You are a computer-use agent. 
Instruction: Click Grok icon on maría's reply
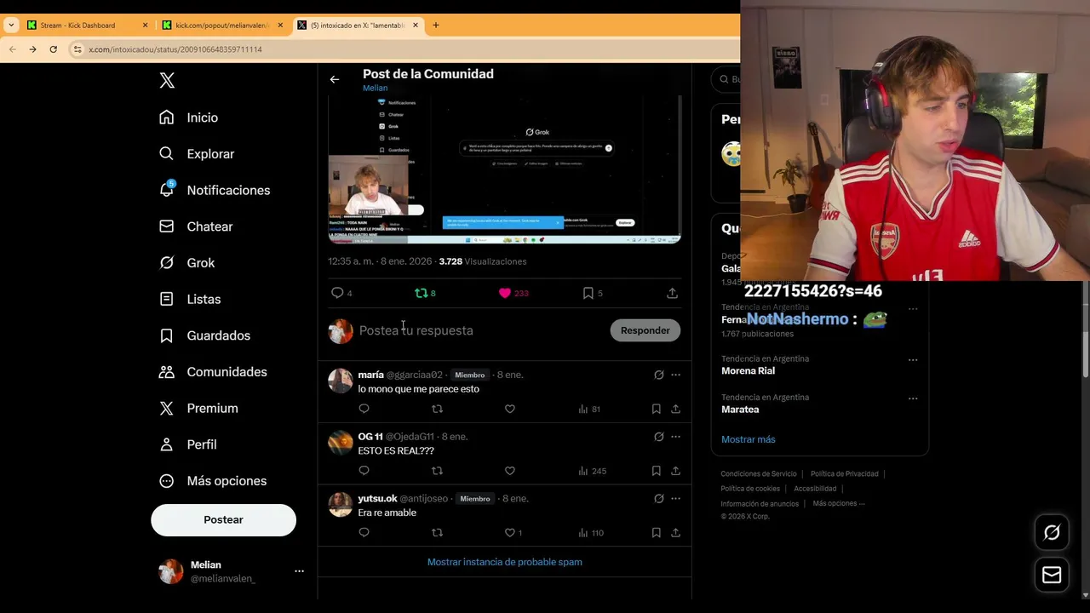pos(658,375)
